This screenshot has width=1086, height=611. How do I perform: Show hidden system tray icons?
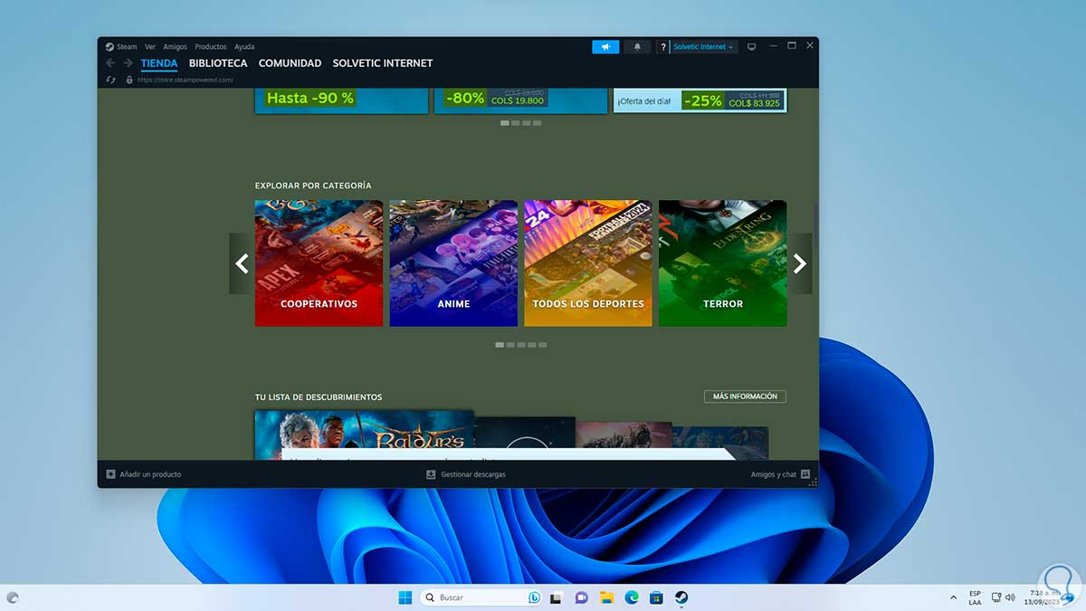(953, 597)
